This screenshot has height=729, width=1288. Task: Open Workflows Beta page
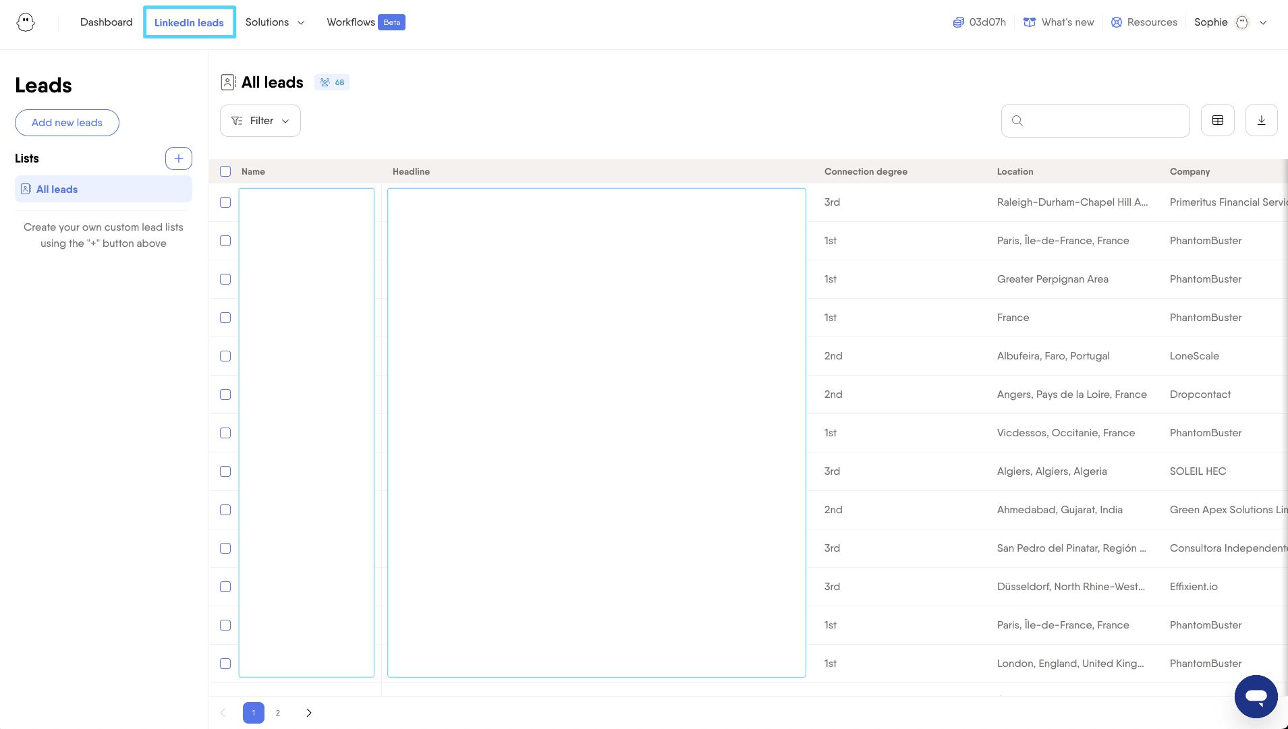[366, 22]
